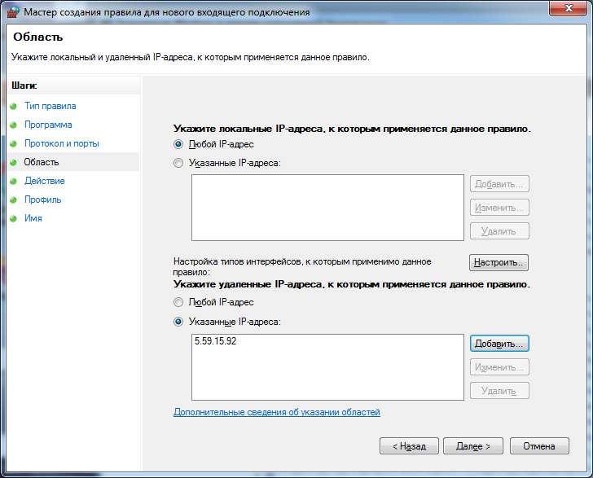Image resolution: width=593 pixels, height=478 pixels.
Task: Click the '< Назад' button
Action: (409, 446)
